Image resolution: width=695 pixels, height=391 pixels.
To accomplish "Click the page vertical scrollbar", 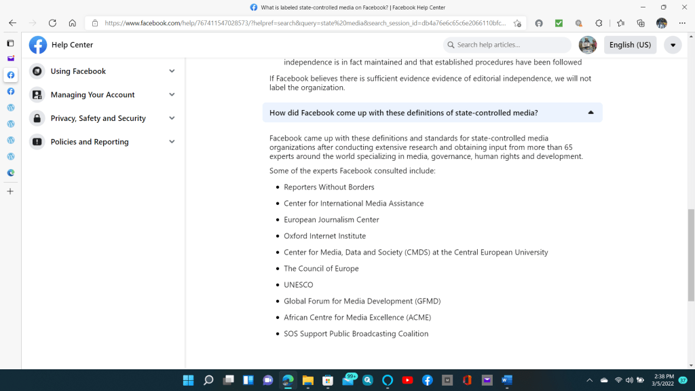I will click(691, 255).
